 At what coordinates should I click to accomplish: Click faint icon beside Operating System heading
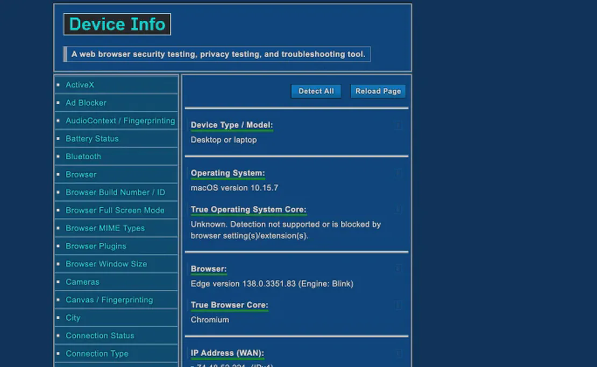point(398,173)
